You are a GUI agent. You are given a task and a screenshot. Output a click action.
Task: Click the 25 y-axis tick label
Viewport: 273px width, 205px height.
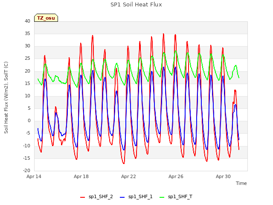27,59
